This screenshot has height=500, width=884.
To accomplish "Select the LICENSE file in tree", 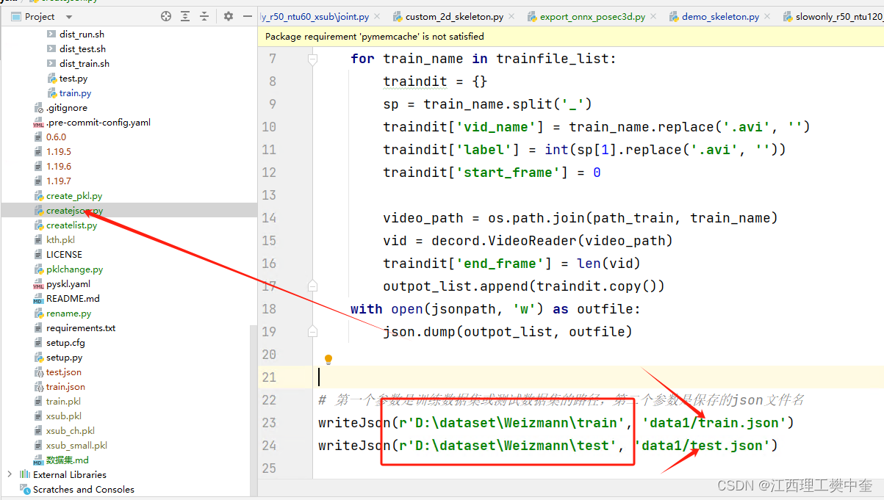I will click(x=64, y=255).
